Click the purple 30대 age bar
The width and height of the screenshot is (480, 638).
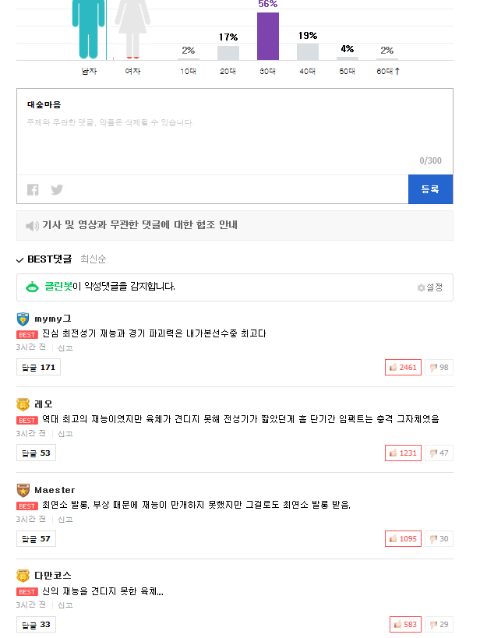268,36
